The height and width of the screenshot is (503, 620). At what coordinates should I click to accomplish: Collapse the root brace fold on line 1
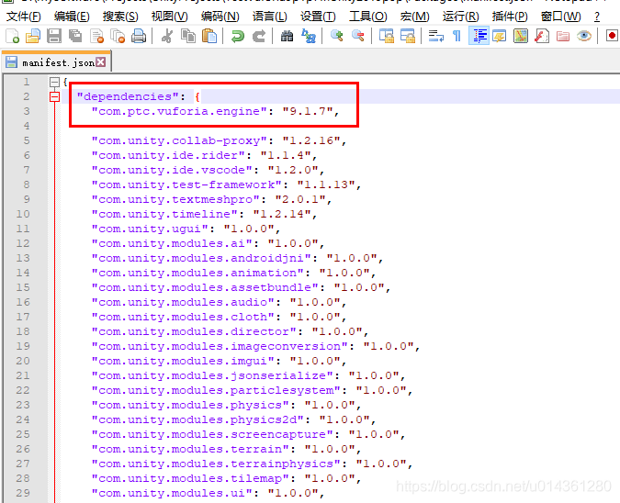pos(54,82)
